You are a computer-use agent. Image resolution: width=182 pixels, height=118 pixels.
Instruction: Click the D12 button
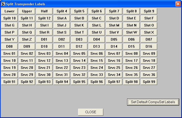tap(79, 47)
